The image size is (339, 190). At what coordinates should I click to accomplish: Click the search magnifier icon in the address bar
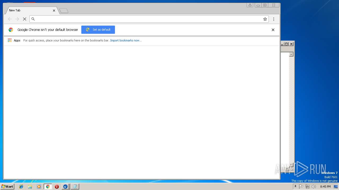click(33, 19)
